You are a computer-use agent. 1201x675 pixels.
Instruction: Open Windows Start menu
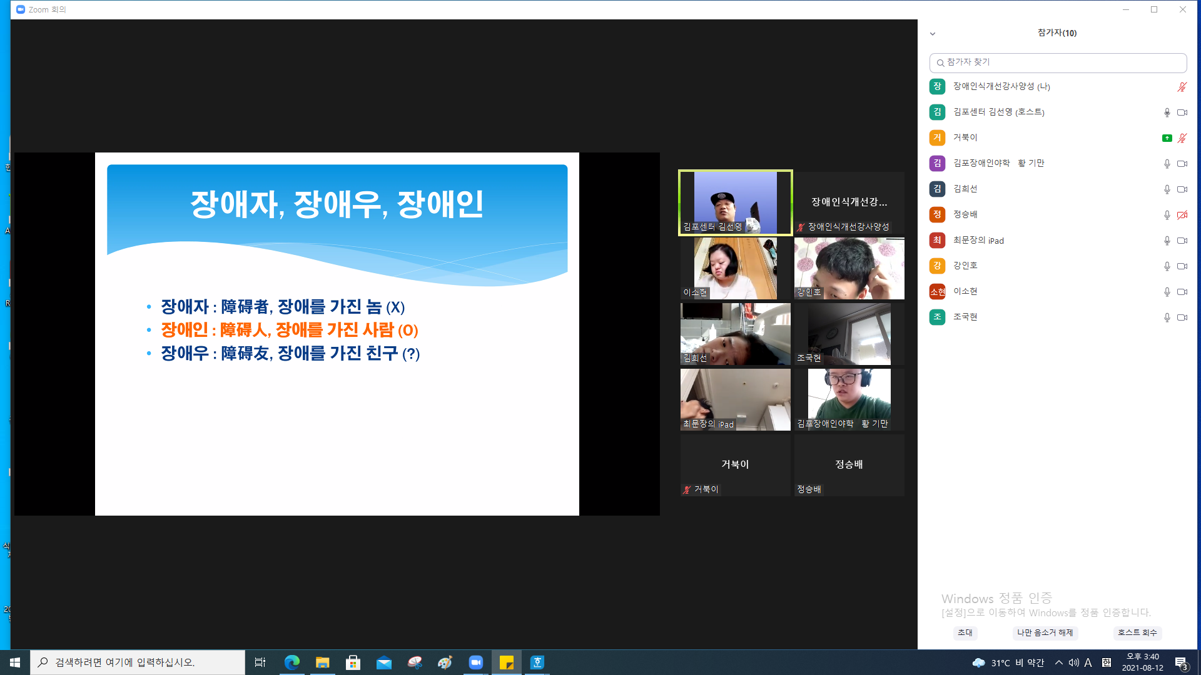point(15,662)
